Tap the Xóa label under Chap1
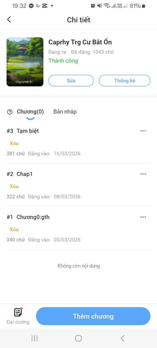Image resolution: width=157 pixels, height=348 pixels. click(x=14, y=186)
